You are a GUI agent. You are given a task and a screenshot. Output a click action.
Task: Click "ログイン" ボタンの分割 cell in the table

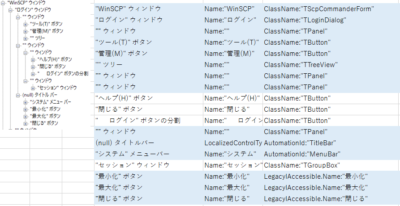[149, 121]
